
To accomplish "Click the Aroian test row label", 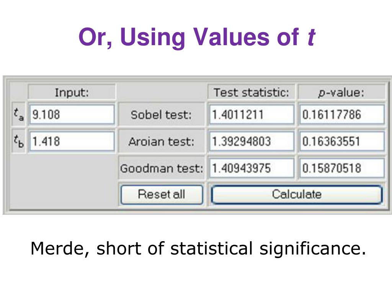I will tap(161, 142).
